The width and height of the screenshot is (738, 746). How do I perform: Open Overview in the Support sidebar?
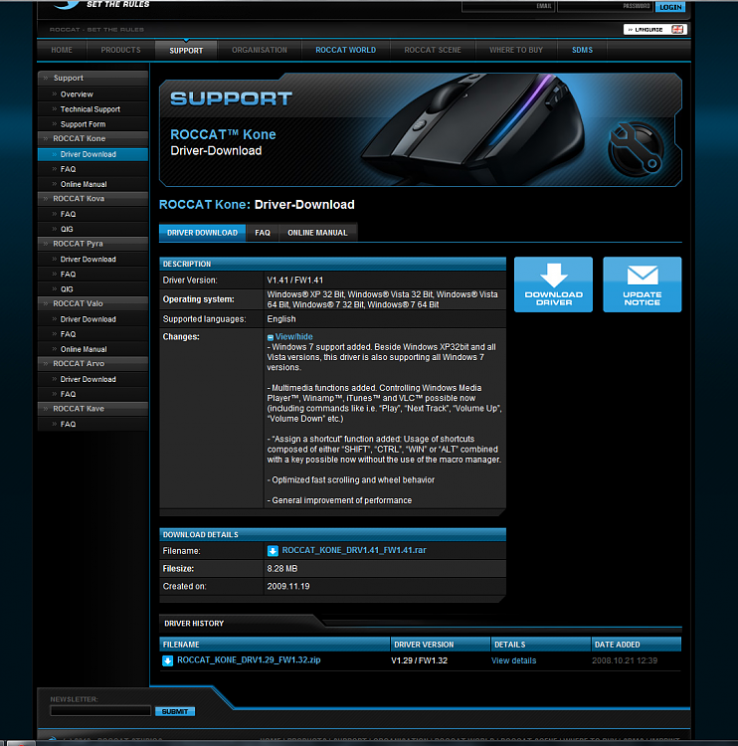coord(77,94)
